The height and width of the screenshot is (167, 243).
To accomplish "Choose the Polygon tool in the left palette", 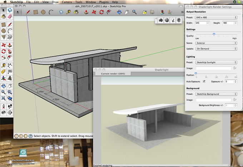I will point(4,37).
